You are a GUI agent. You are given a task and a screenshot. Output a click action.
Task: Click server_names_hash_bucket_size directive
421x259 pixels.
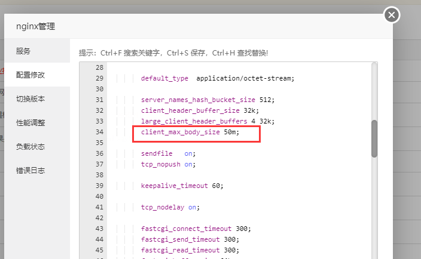198,100
